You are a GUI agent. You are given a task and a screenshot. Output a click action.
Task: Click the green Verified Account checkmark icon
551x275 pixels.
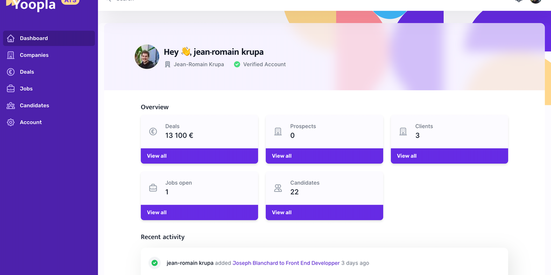[237, 64]
